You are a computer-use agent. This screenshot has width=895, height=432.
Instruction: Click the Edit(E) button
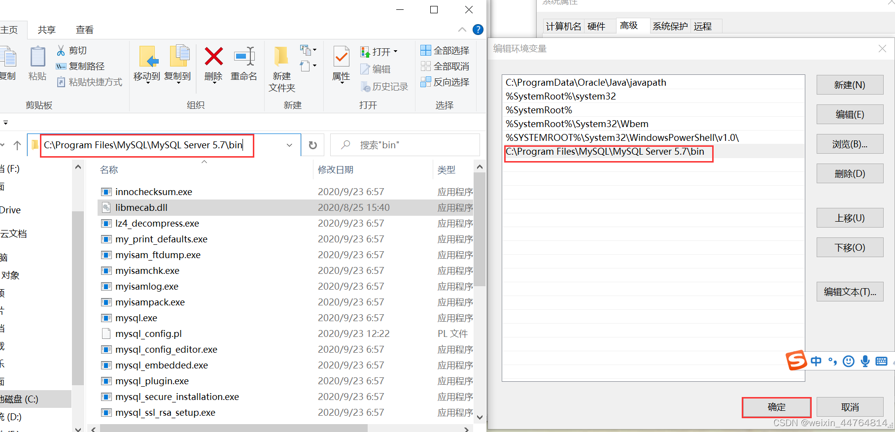(850, 114)
